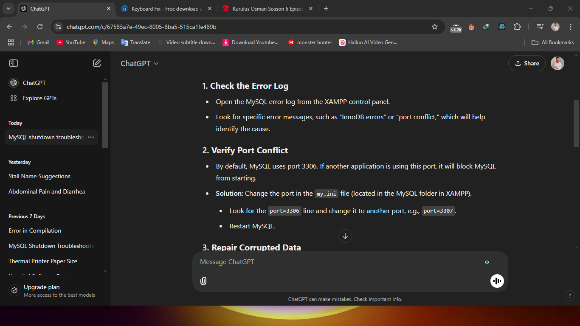Start a new chat with the pencil icon
Screen dimensions: 580x326
(97, 63)
